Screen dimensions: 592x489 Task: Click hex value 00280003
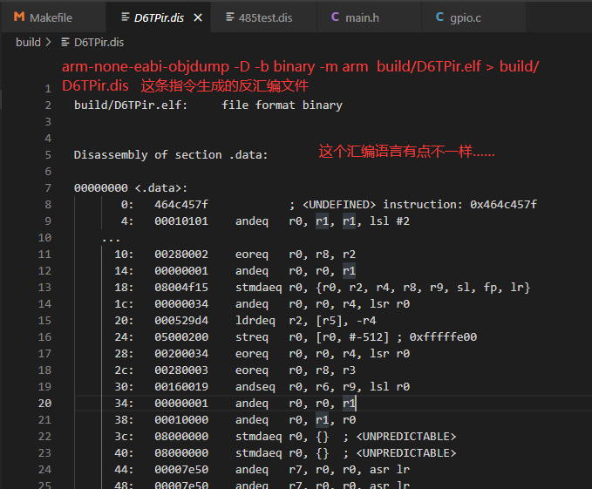[x=181, y=370]
